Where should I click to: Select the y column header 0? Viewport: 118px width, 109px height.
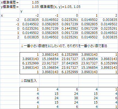tap(69, 15)
